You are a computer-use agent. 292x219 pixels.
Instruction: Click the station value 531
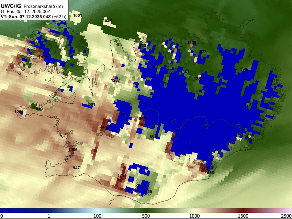[92, 104]
